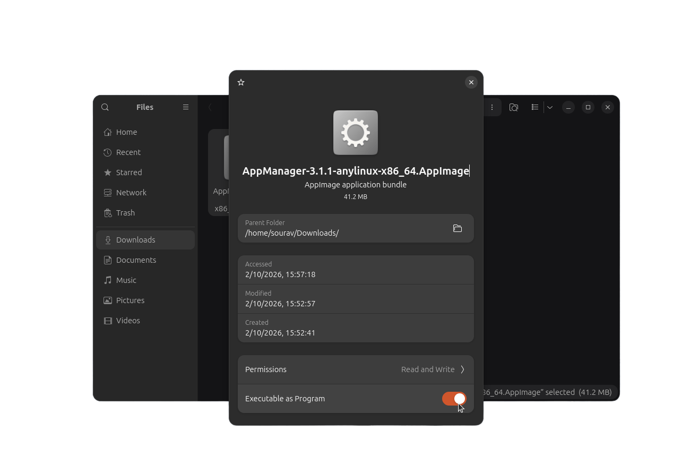Open the Files hamburger main menu

pyautogui.click(x=186, y=107)
